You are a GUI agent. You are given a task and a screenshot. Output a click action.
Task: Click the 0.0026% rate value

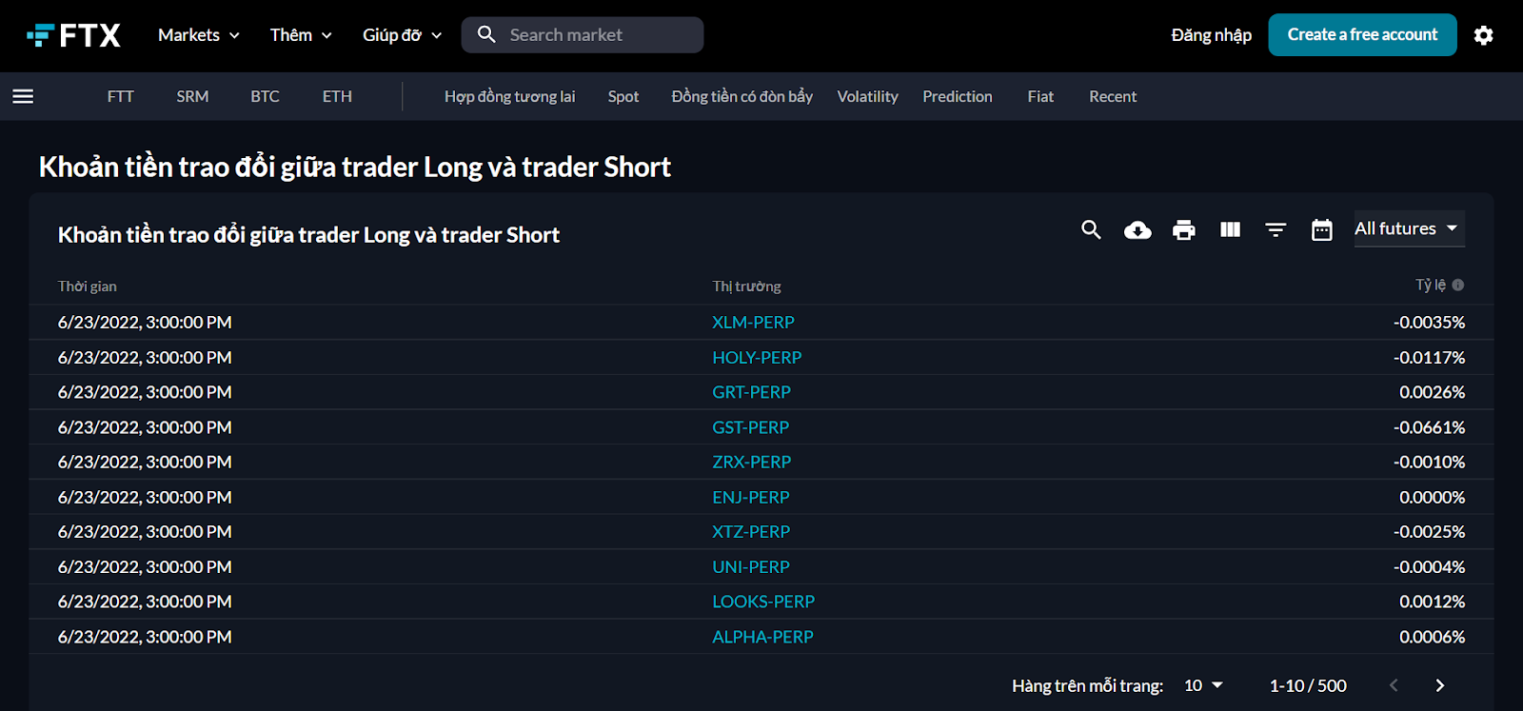coord(1432,392)
